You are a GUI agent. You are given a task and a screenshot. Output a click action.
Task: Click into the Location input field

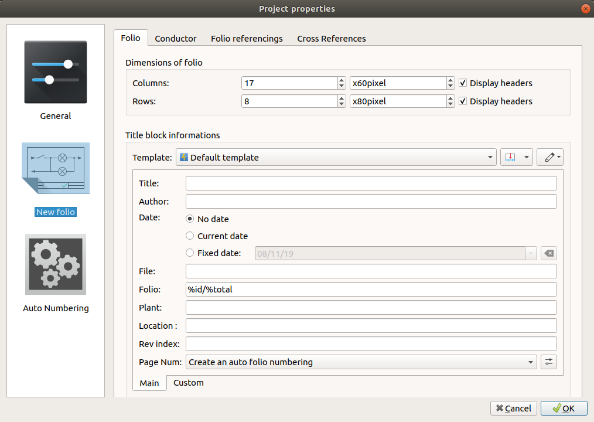pos(371,326)
